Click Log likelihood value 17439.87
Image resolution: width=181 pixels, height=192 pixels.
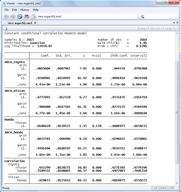point(45,46)
